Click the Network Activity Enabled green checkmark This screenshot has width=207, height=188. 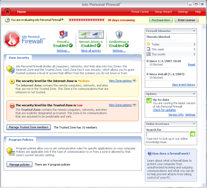point(99,45)
